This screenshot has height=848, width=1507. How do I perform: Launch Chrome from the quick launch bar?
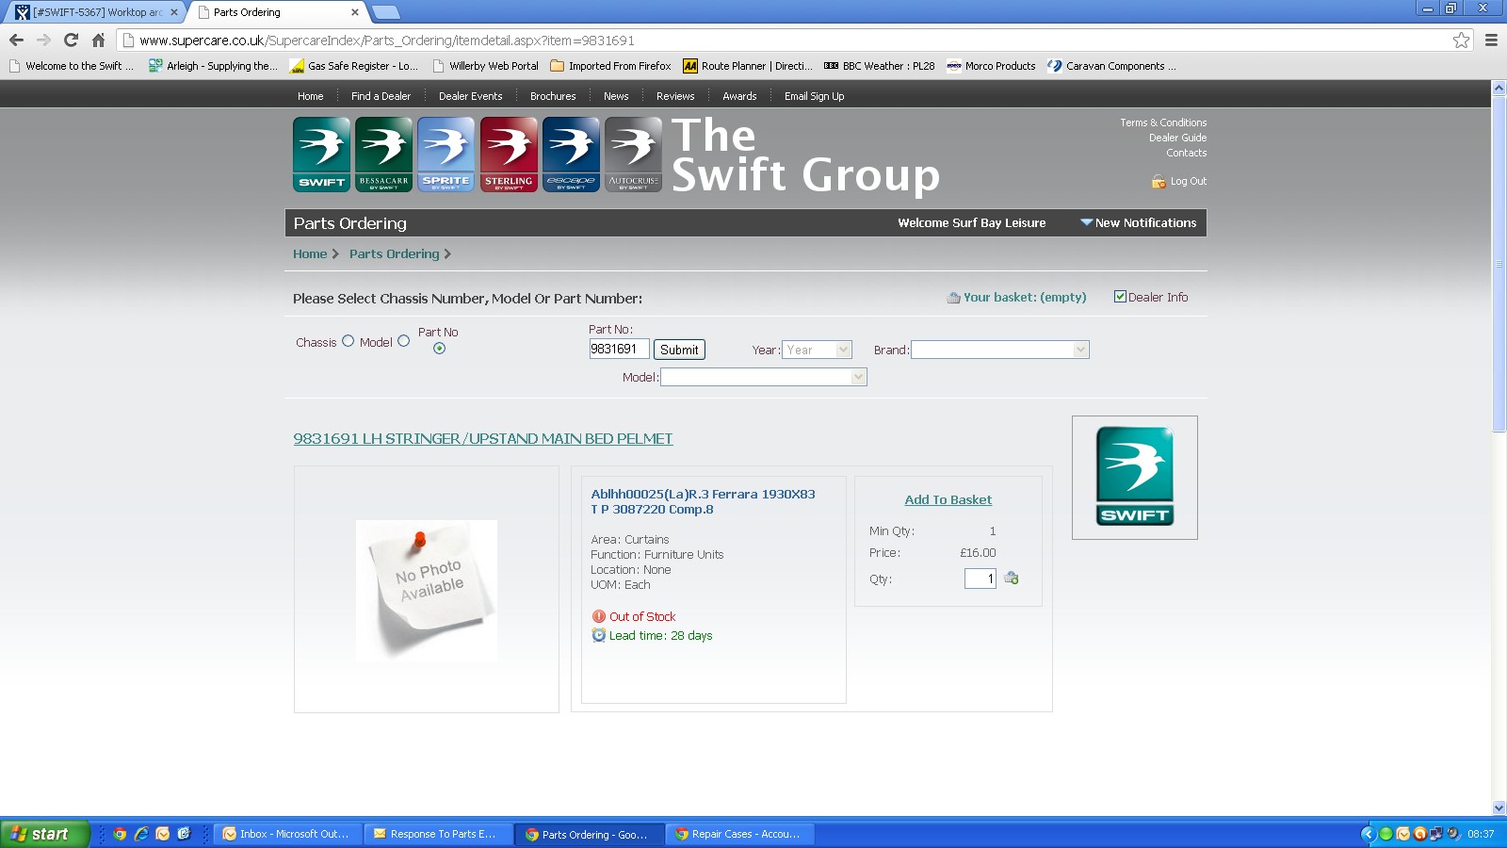120,834
